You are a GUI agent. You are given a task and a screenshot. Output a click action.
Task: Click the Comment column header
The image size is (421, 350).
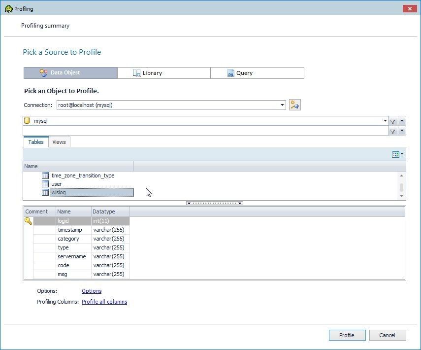pos(40,211)
